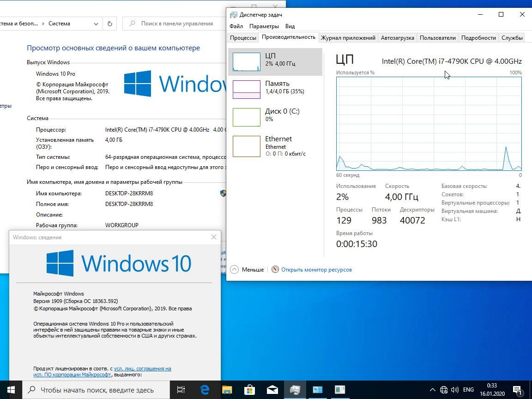Open the Автозагрузка tab
Image resolution: width=532 pixels, height=399 pixels.
click(397, 38)
